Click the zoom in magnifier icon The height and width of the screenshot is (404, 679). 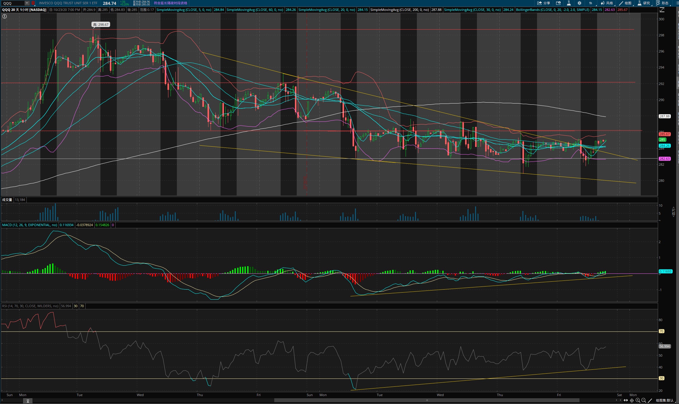638,400
